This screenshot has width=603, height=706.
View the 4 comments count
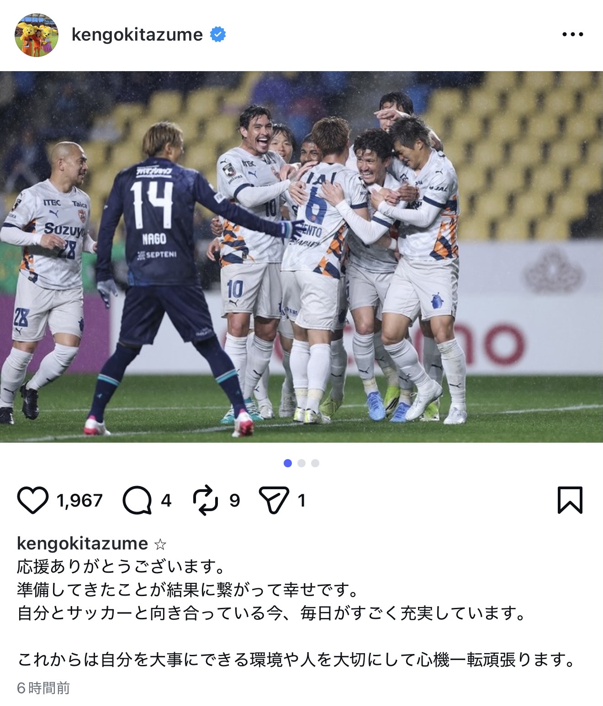pyautogui.click(x=166, y=501)
